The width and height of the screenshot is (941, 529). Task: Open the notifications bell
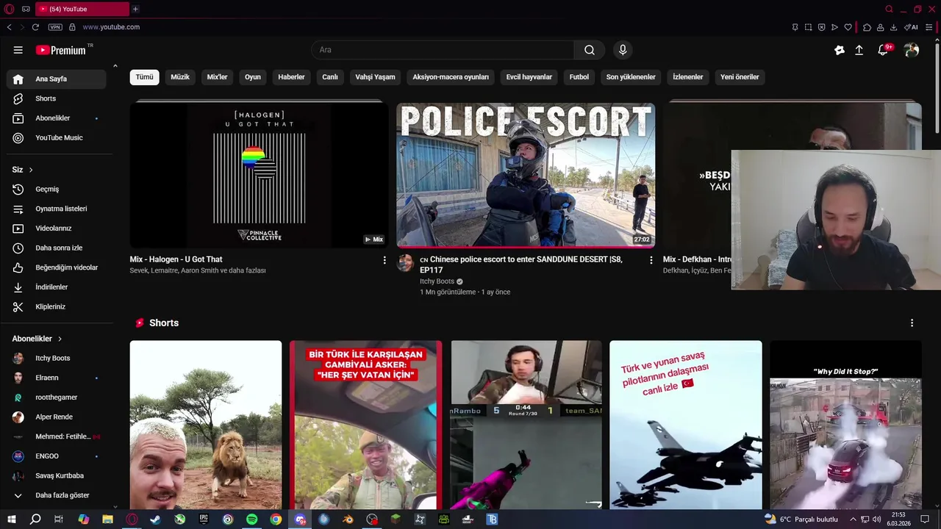[883, 50]
